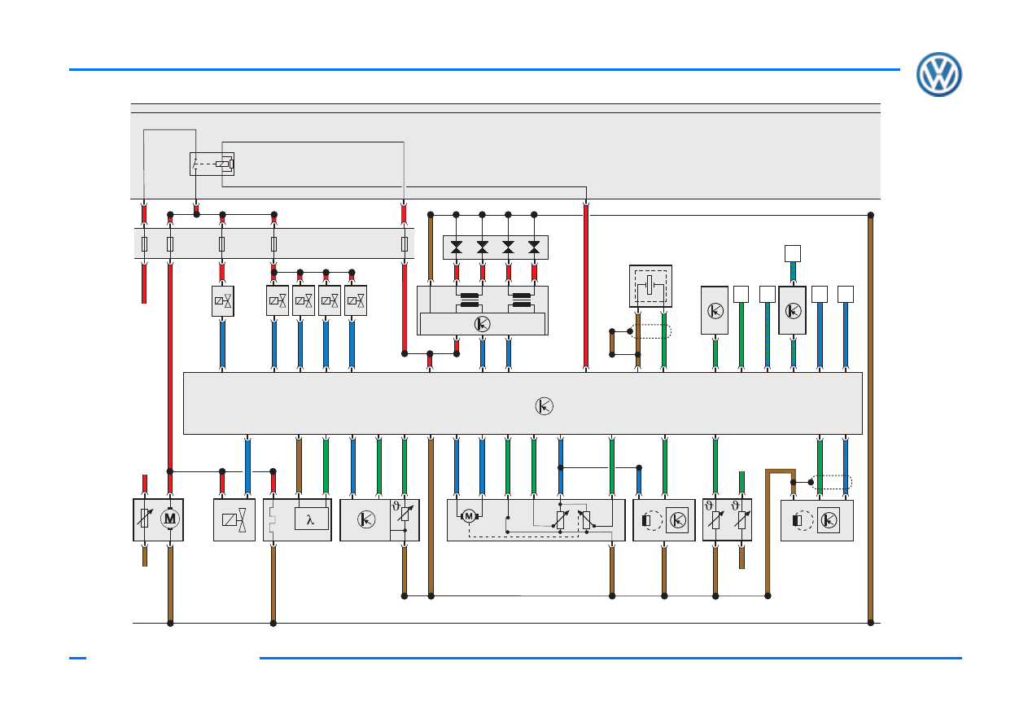Click the dashed-box capacitor sensor symbol
Screen dimensions: 1028x727
click(x=650, y=286)
